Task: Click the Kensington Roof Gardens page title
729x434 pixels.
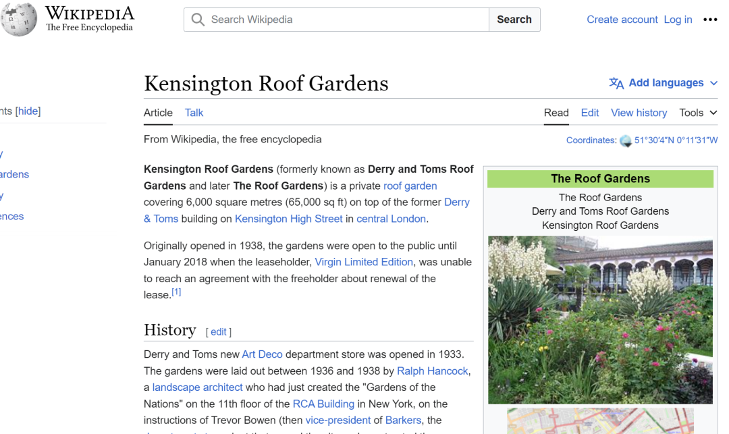Action: (x=266, y=84)
